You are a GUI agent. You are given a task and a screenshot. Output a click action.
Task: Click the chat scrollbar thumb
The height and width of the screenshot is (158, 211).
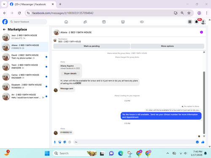click(x=204, y=102)
